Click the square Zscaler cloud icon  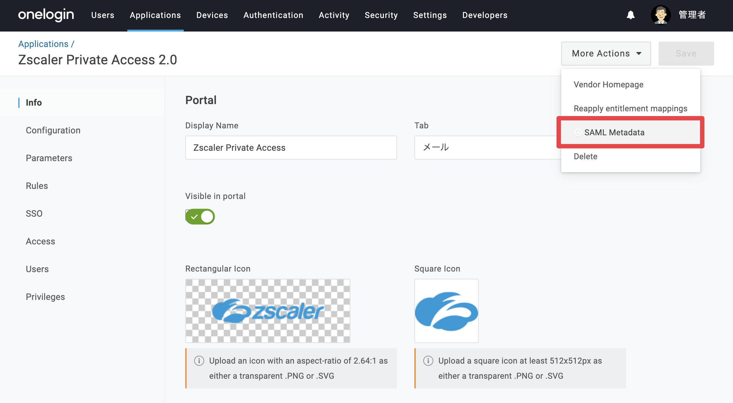click(446, 311)
